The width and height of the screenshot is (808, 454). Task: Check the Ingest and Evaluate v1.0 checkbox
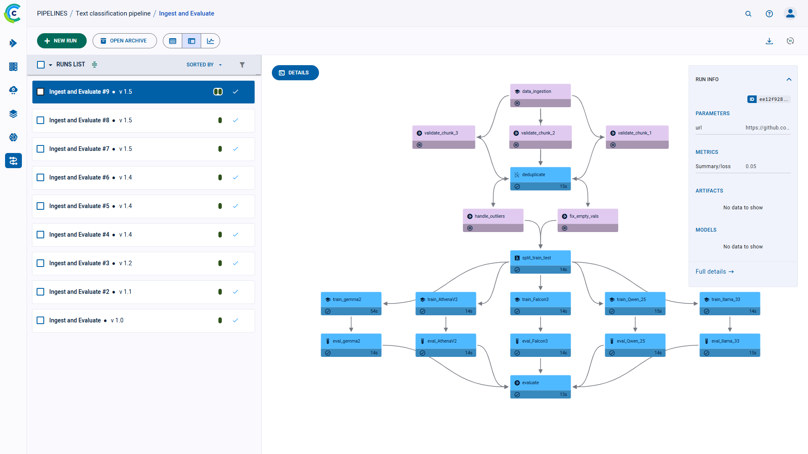(40, 320)
